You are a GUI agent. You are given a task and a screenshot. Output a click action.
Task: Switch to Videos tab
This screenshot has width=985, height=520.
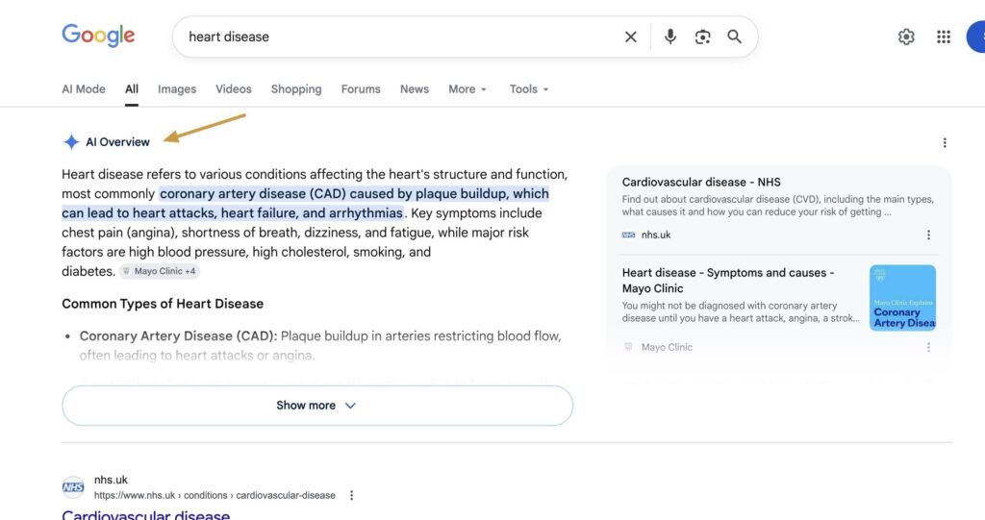234,89
